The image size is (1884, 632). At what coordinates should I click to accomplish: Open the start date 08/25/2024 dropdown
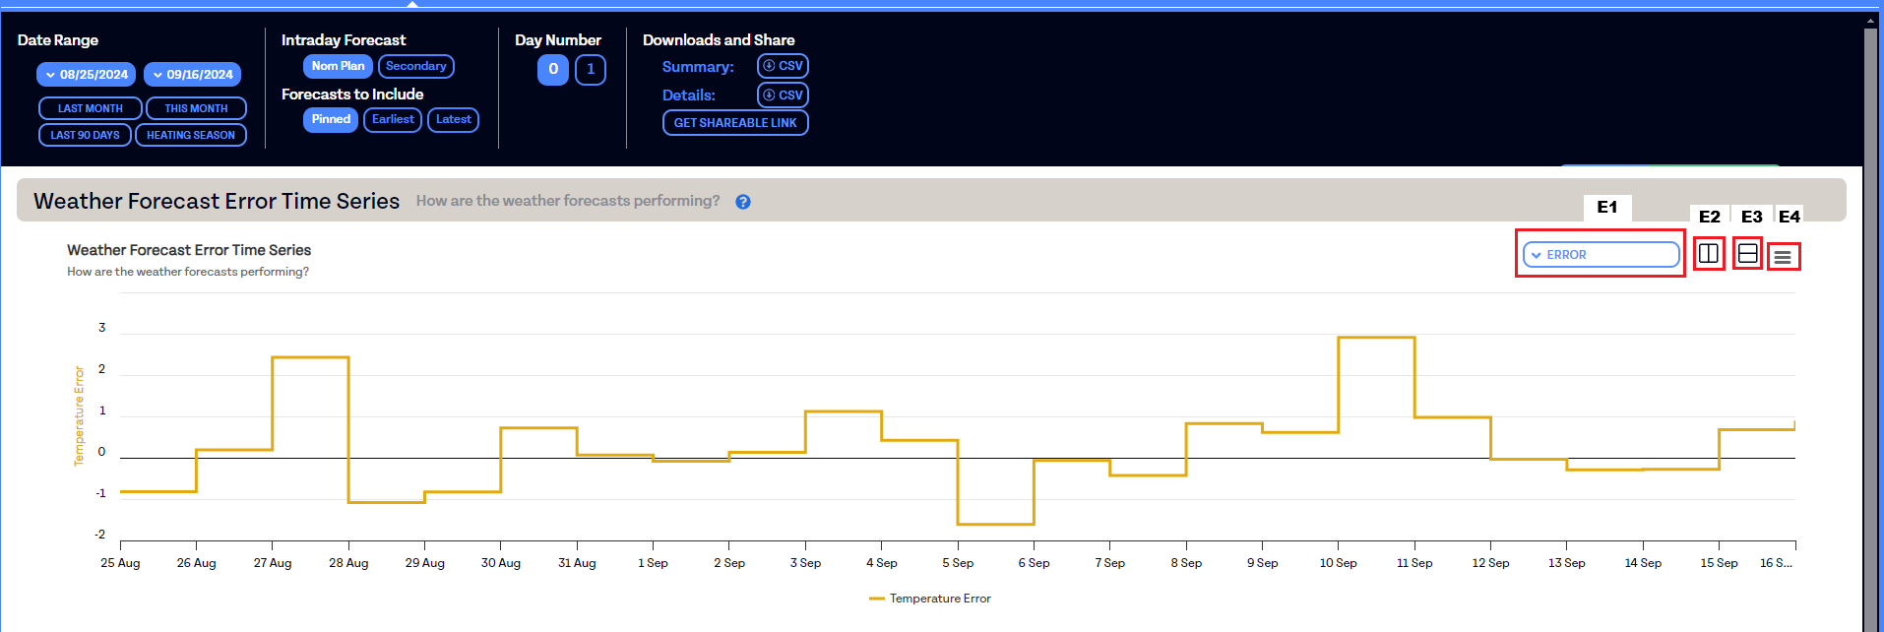pos(87,75)
